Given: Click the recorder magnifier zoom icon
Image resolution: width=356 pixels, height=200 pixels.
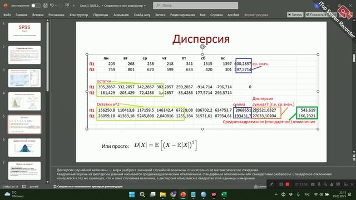Looking at the screenshot, I should 325,184.
